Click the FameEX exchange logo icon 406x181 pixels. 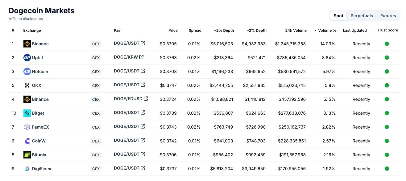pos(27,127)
